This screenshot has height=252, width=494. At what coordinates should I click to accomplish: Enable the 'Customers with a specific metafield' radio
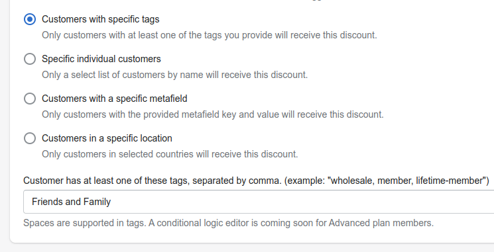[x=30, y=99]
